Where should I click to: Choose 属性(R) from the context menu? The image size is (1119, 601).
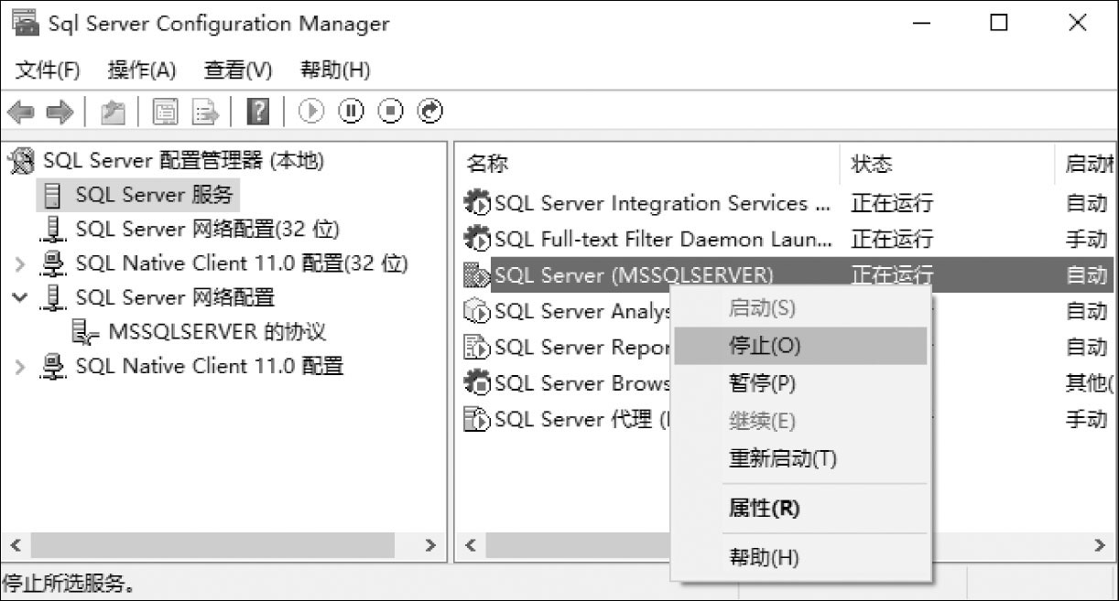(800, 508)
